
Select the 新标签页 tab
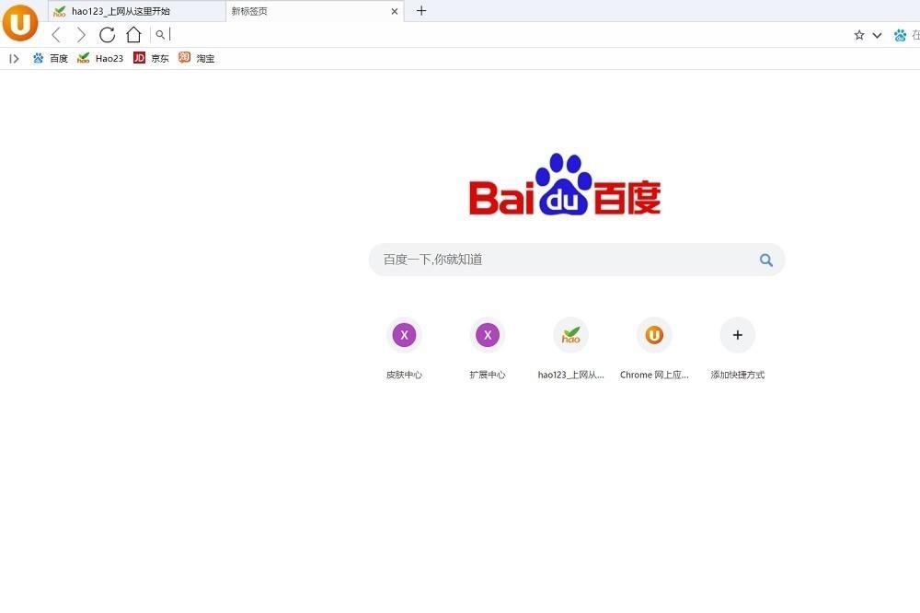315,11
